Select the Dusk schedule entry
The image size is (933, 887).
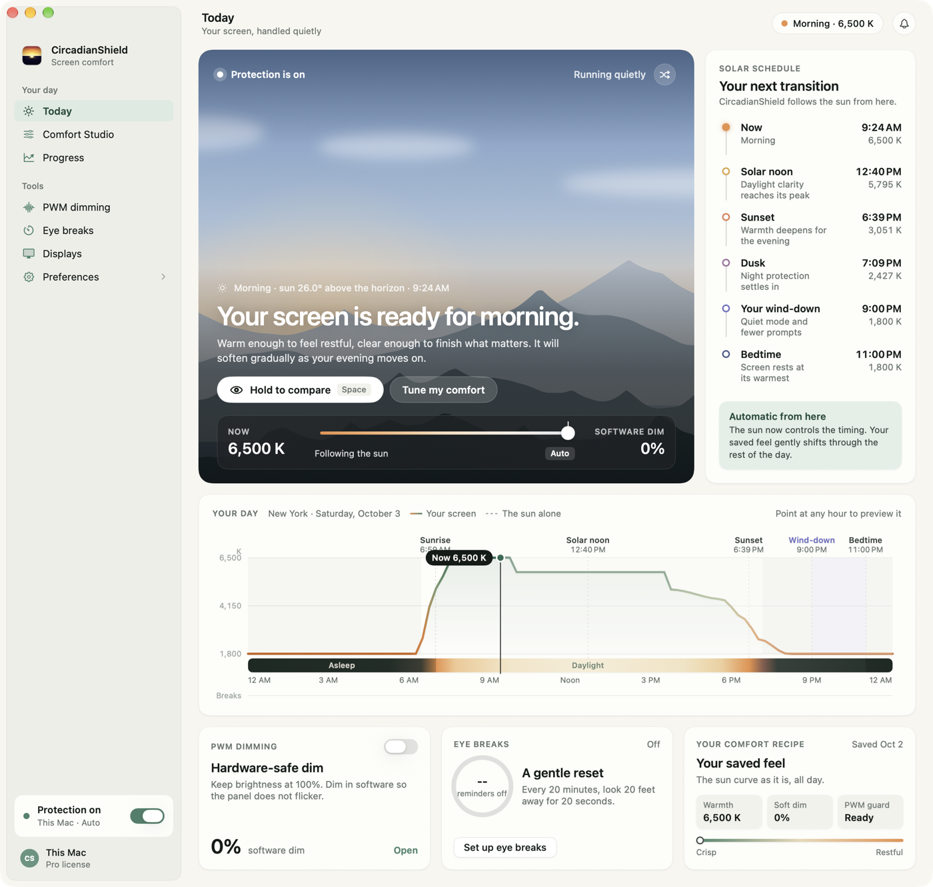tap(810, 275)
